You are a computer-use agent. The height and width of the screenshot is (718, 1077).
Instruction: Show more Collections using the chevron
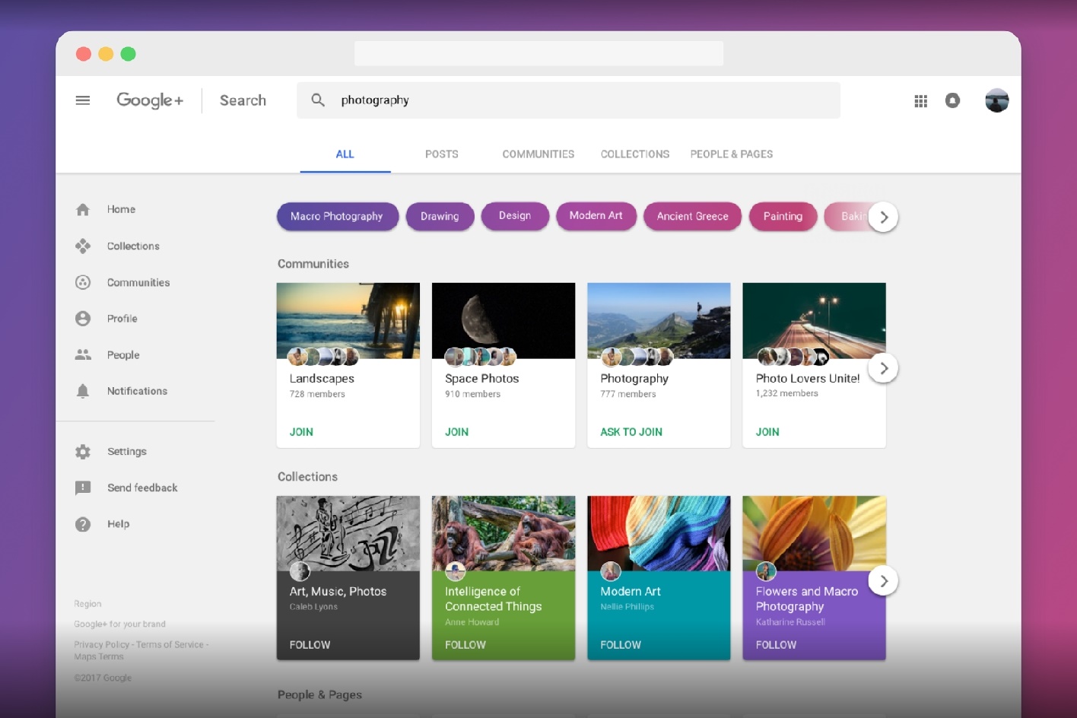883,580
